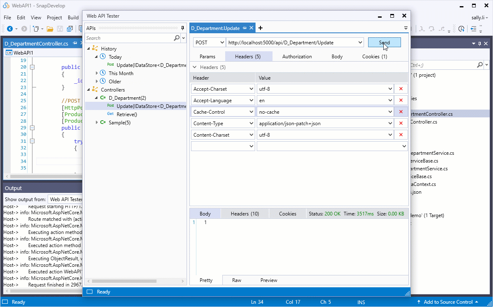
Task: Switch to response Cookies tab
Action: (288, 213)
